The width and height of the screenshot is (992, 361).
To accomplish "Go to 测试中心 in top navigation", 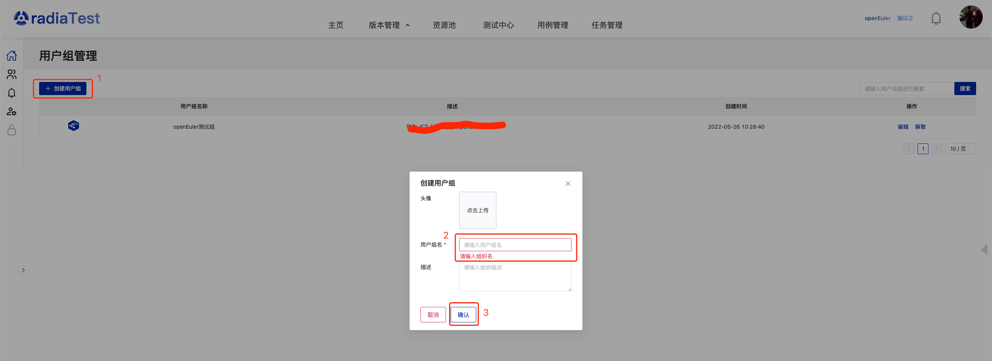I will coord(498,25).
